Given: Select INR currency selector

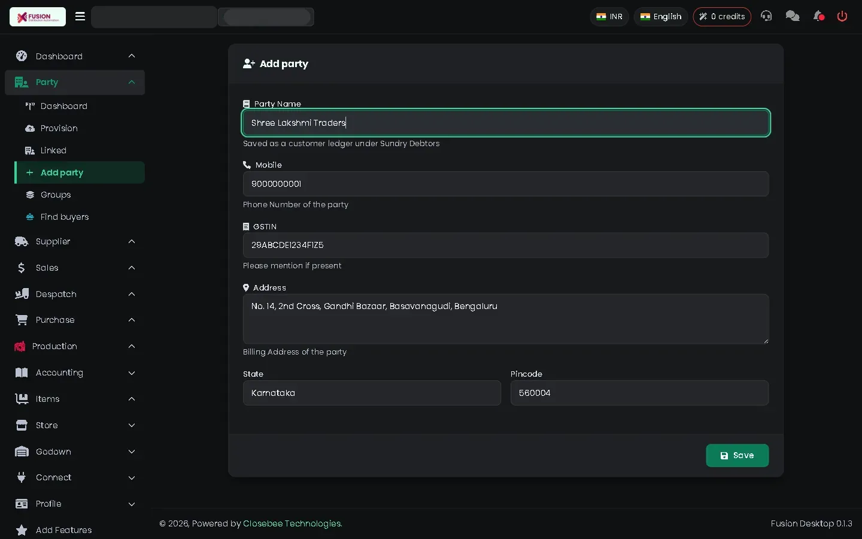Looking at the screenshot, I should [609, 17].
